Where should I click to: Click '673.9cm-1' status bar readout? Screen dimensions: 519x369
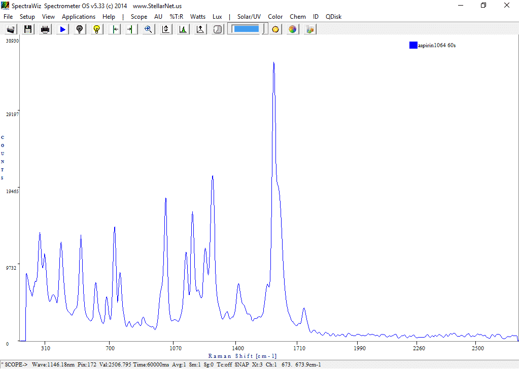pyautogui.click(x=308, y=365)
